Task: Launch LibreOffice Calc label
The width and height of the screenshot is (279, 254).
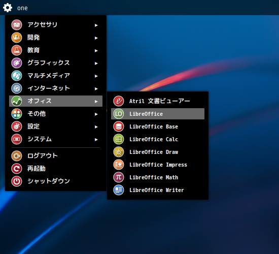Action: 154,139
